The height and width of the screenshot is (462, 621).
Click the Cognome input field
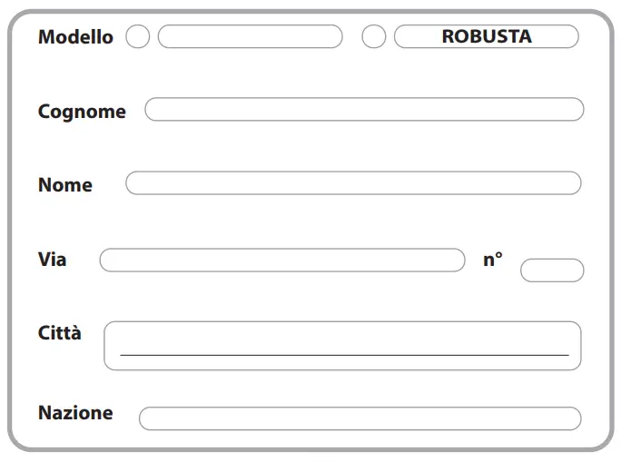363,110
